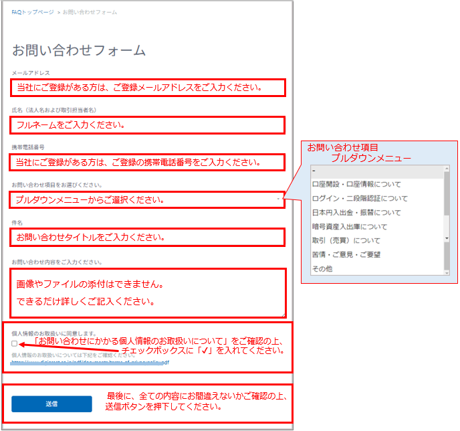
Task: Select その他 option in the list
Action: pos(377,268)
